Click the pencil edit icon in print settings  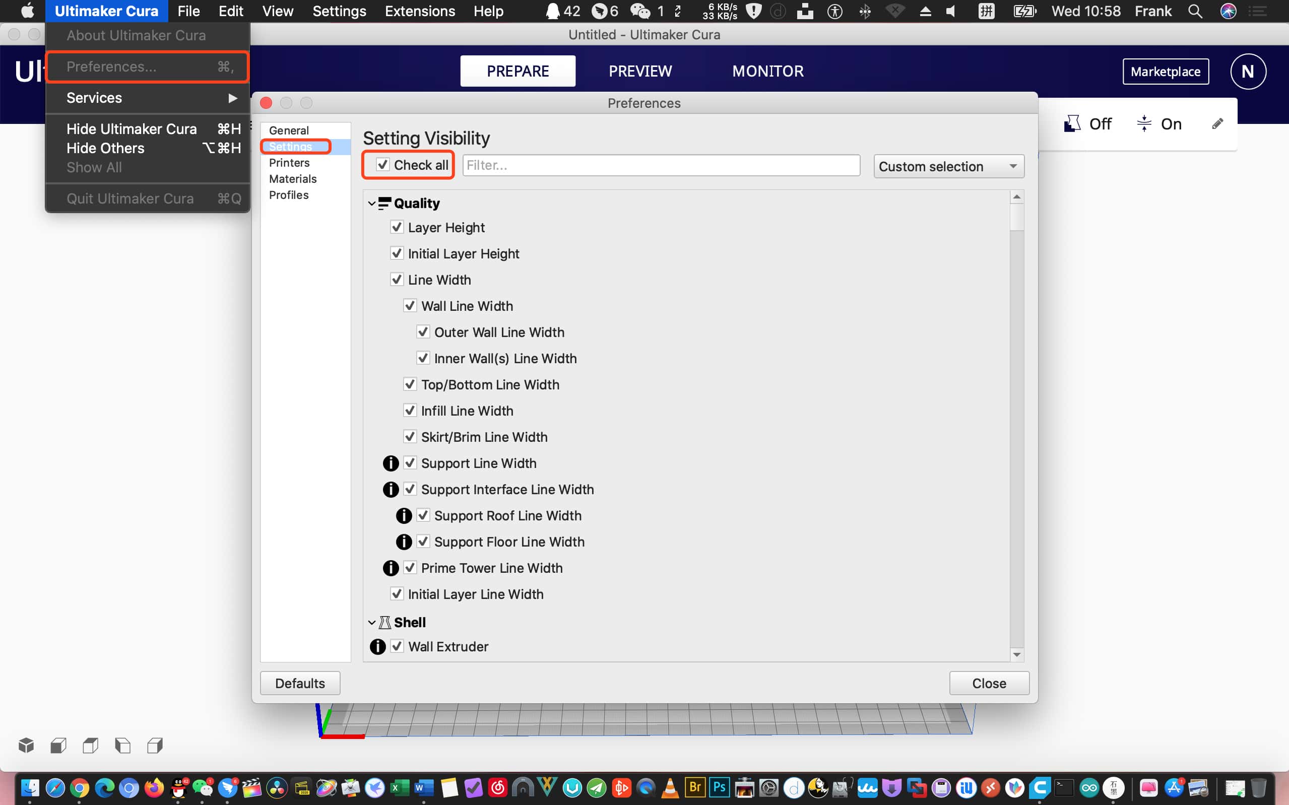tap(1217, 124)
